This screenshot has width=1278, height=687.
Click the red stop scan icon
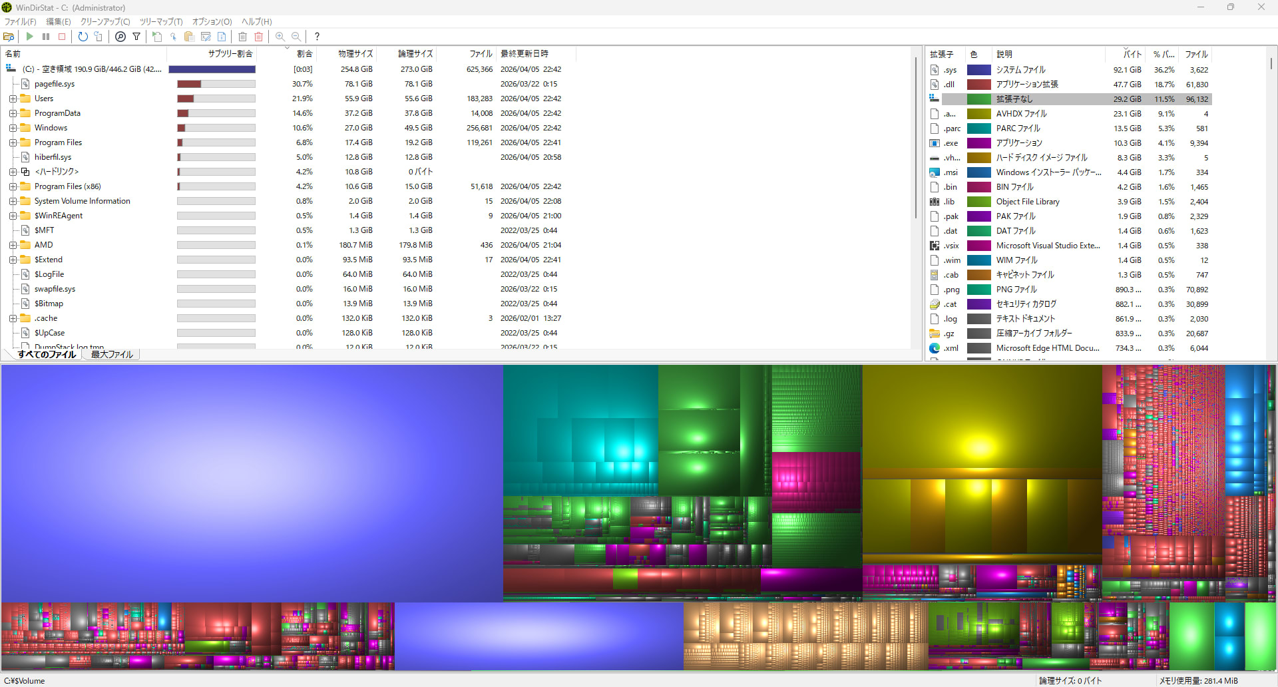point(62,37)
